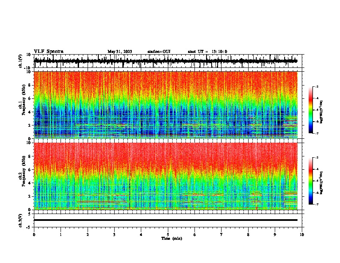Click the ch.1 spectrogram color bar
This screenshot has width=340, height=263.
click(310, 110)
